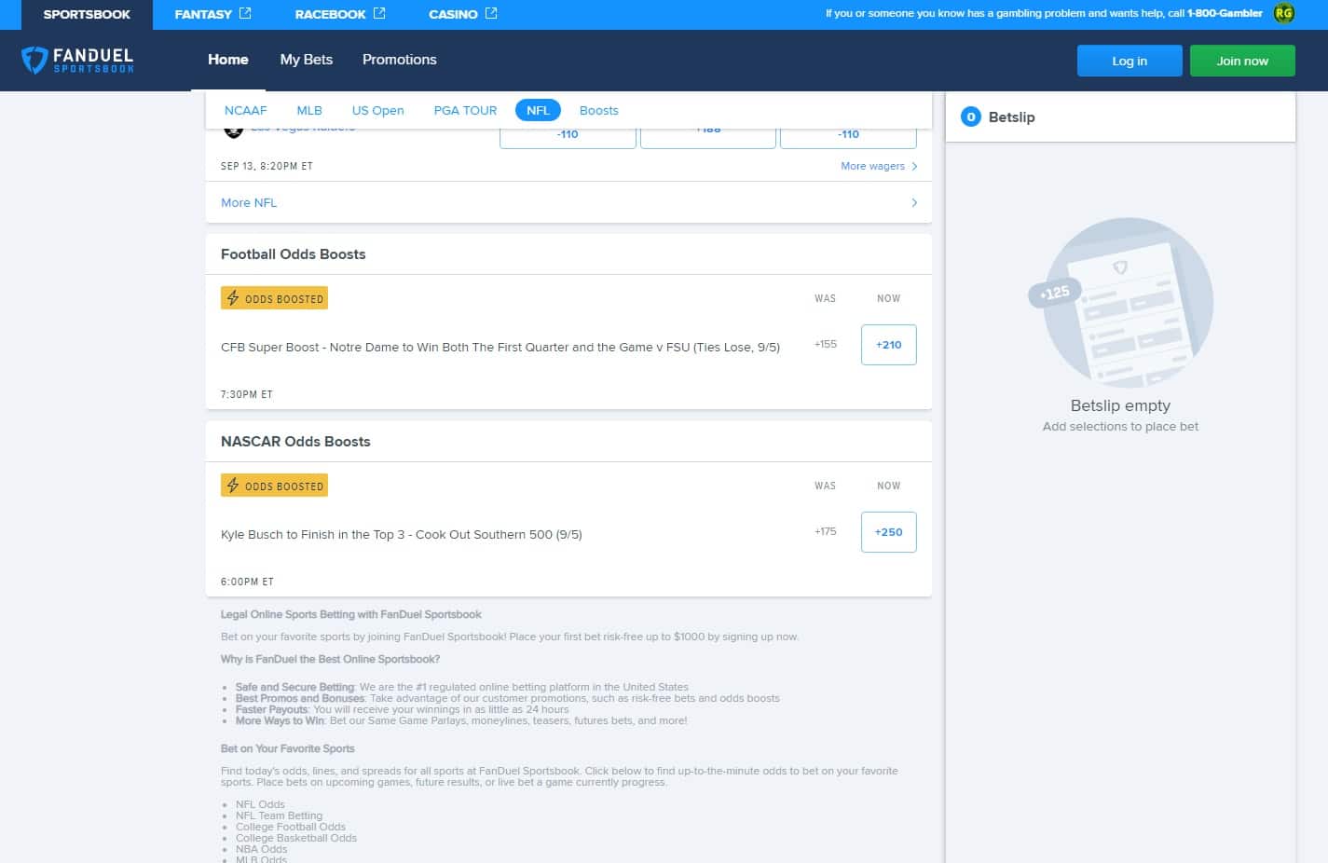Add Notre Dame +210 boost to betslip
Screen dimensions: 1328x863
click(888, 345)
